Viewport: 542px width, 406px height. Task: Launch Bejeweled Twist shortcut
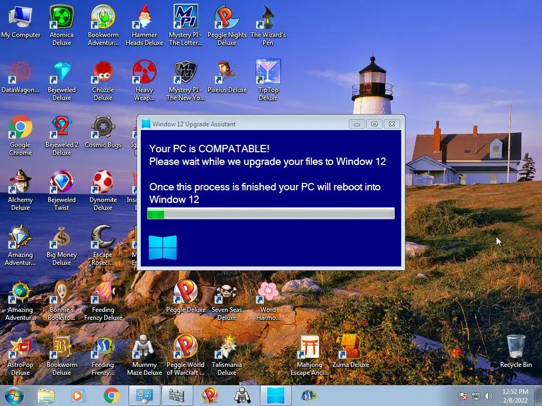click(x=61, y=190)
